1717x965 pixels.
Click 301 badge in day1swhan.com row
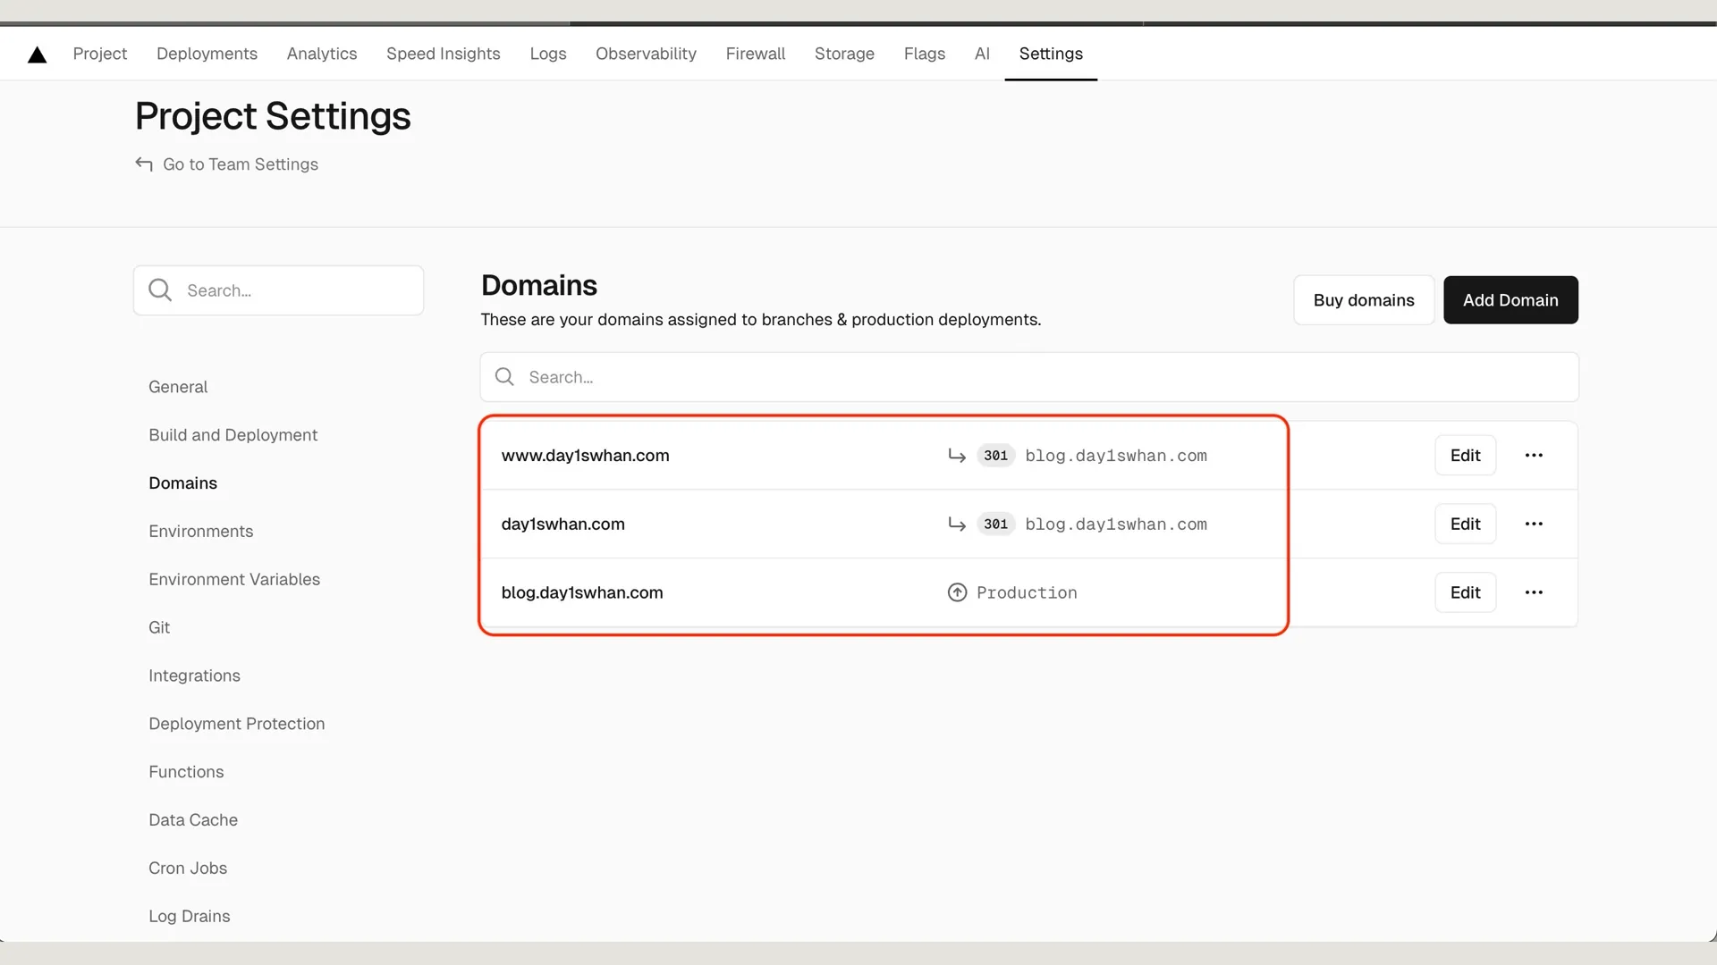(995, 524)
